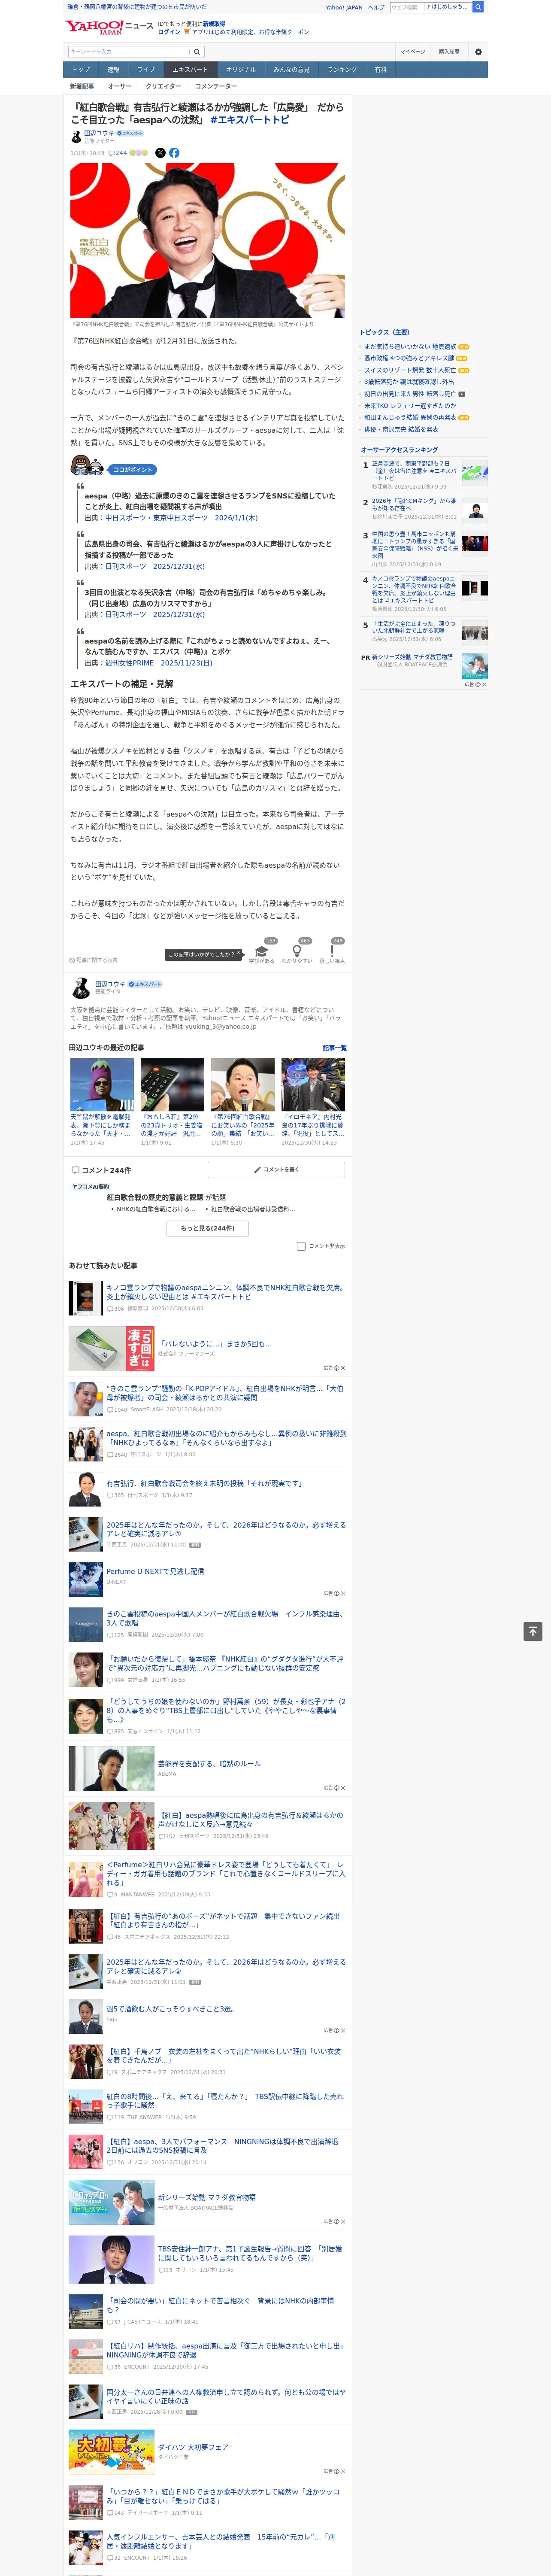Toggle the コメント非表示 checkbox
Screen dimensions: 551x2576
tap(301, 1246)
